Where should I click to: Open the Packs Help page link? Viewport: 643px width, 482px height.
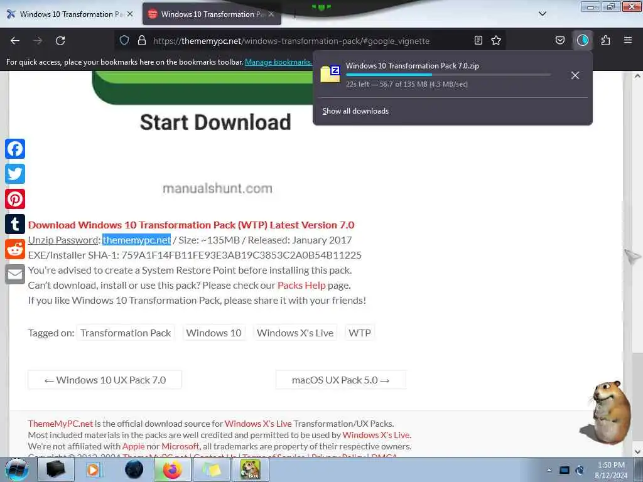(x=301, y=286)
